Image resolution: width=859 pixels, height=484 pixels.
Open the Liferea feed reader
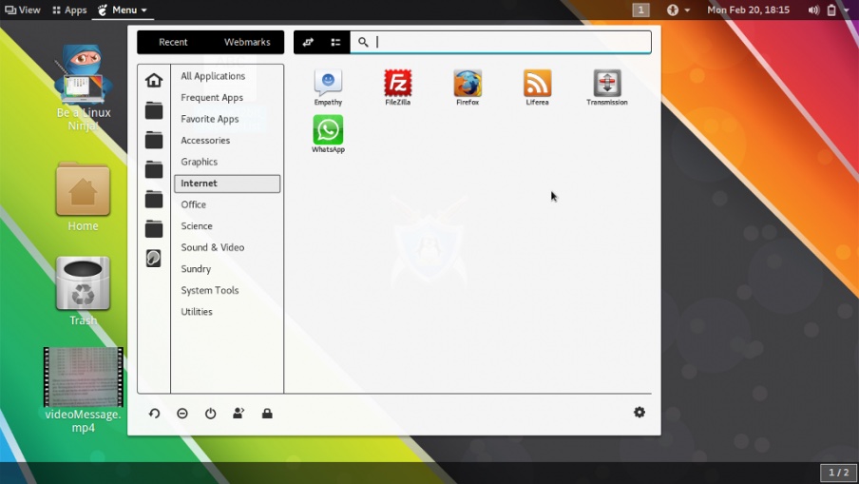click(x=537, y=86)
